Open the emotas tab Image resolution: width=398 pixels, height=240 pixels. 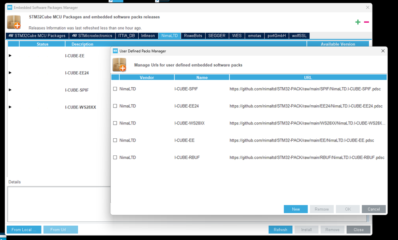255,36
